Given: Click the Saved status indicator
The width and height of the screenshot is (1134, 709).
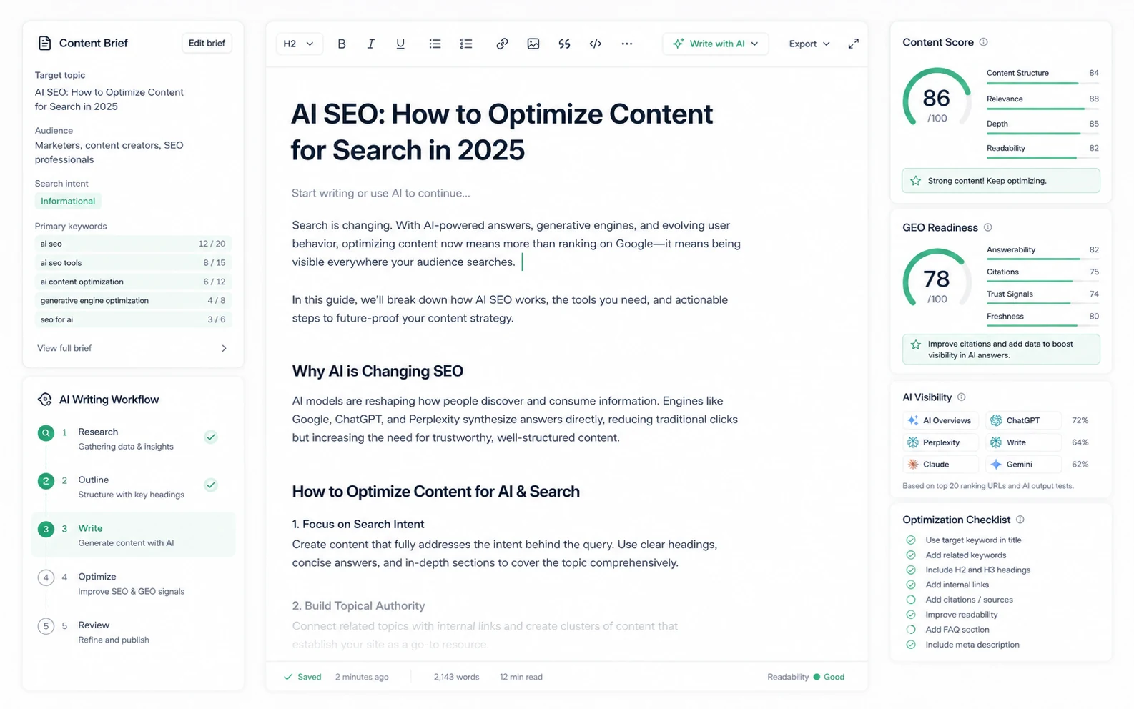Looking at the screenshot, I should pos(302,677).
